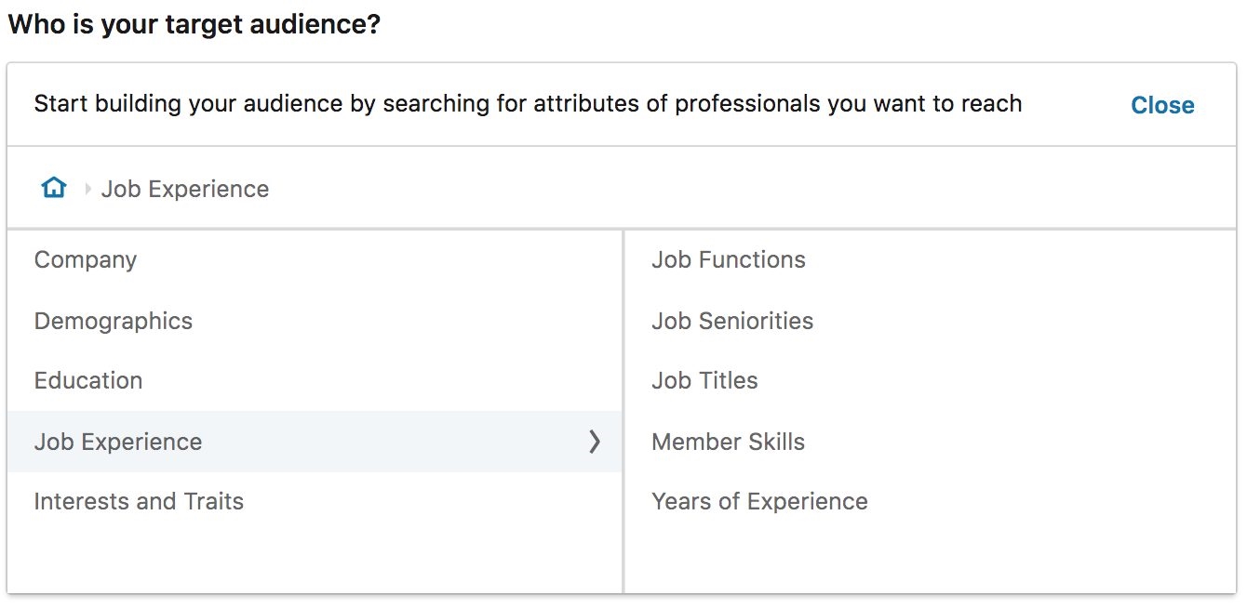
Task: Select Job Experience in the category list
Action: coord(117,442)
